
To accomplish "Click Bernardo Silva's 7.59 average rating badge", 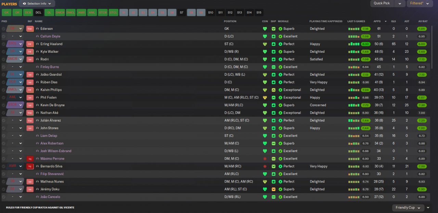I will coord(422,166).
